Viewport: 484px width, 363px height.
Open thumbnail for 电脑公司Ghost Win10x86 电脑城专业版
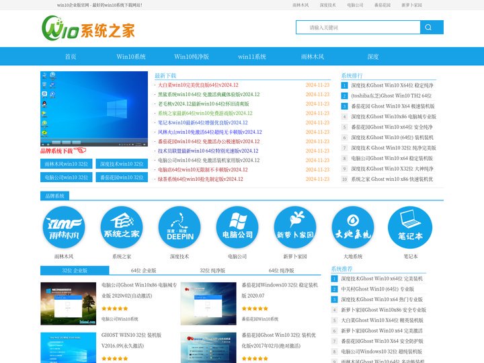(x=68, y=304)
